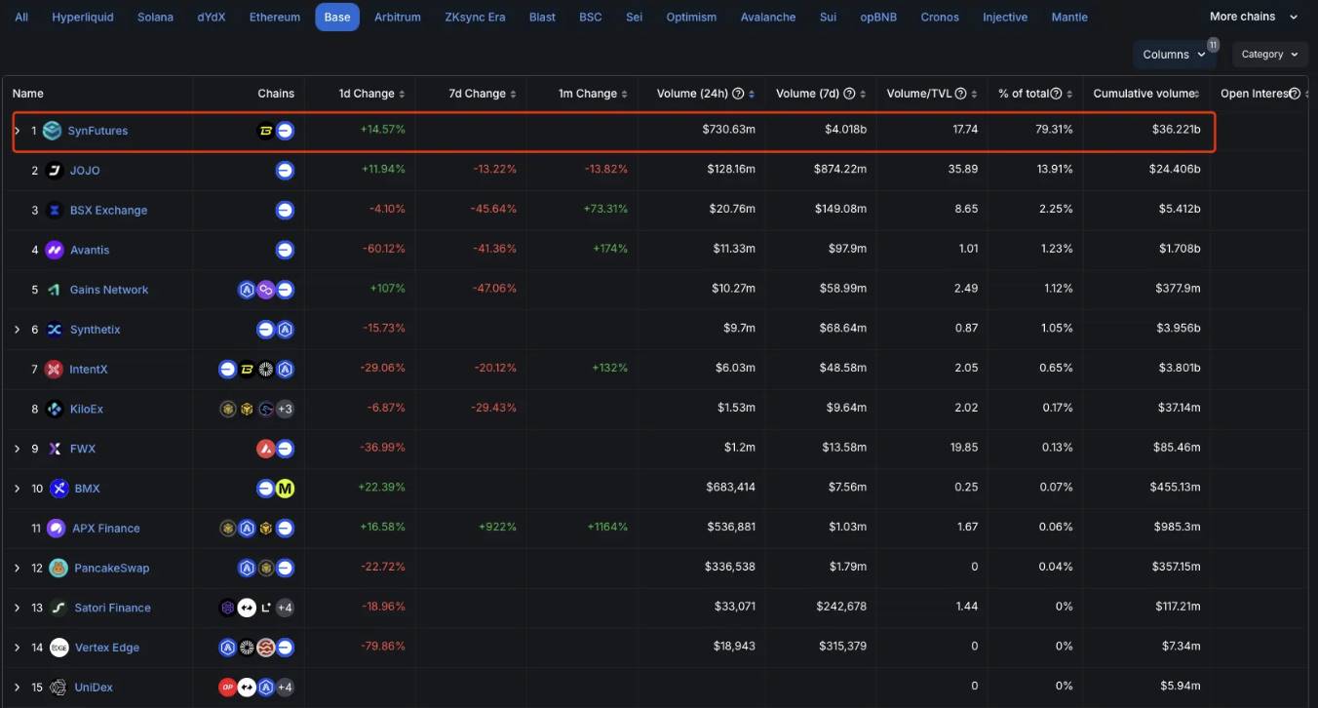This screenshot has height=708, width=1318.
Task: Expand the BMX row
Action: [17, 489]
